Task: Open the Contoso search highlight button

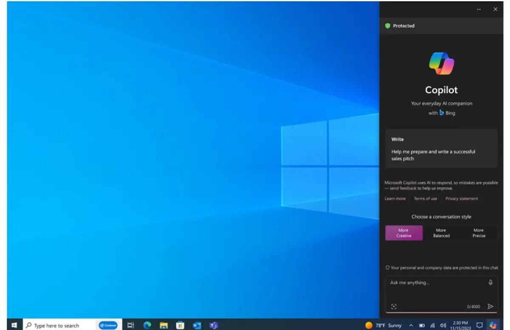Action: (x=108, y=325)
